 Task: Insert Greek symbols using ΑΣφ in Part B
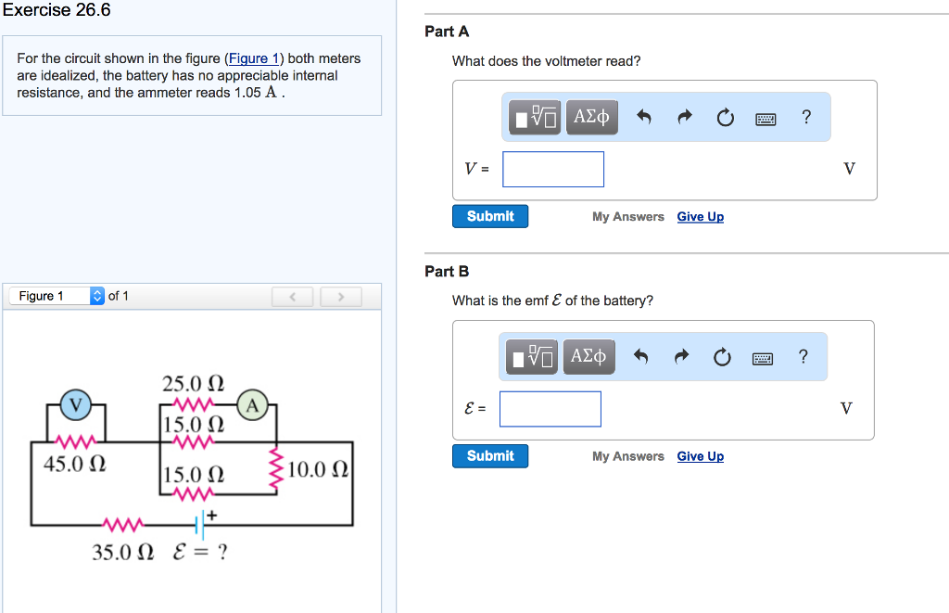589,356
